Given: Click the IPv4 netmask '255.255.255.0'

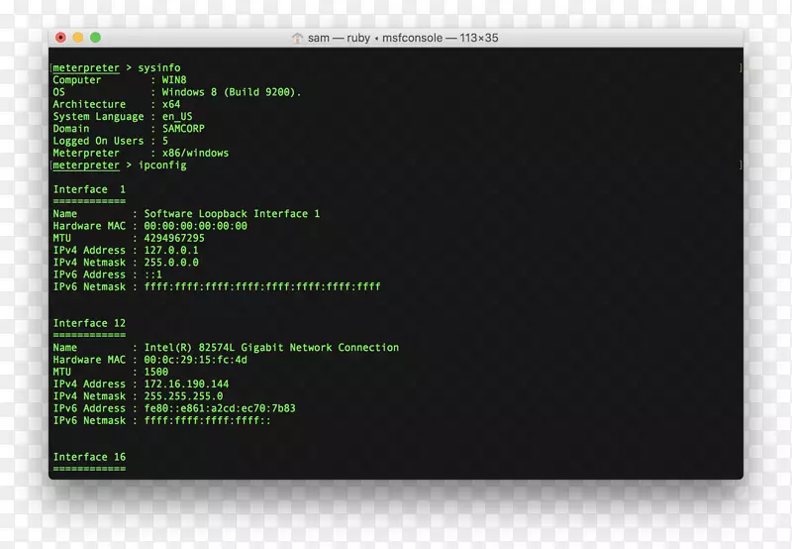Looking at the screenshot, I should click(183, 395).
